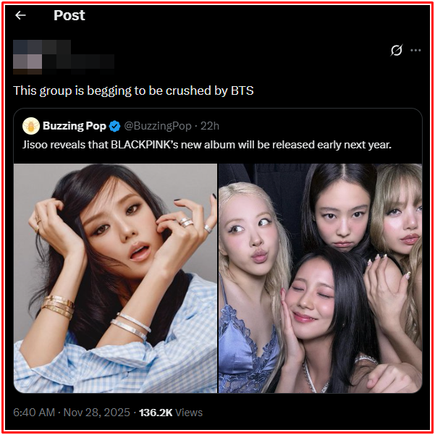Open the group selfie photo of four women

coord(321,278)
